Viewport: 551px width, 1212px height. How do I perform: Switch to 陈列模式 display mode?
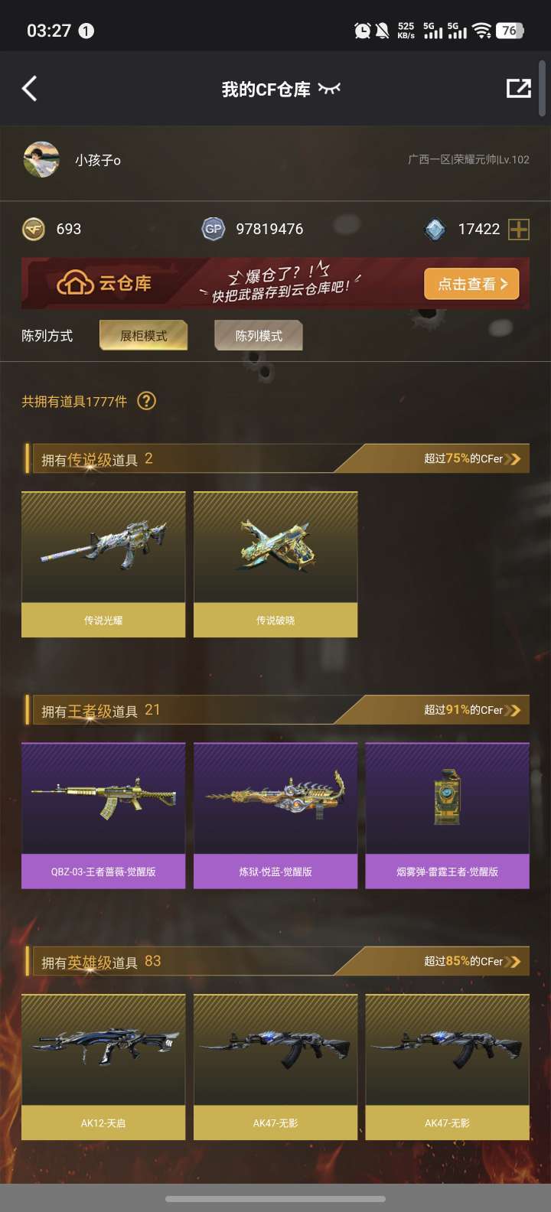tap(259, 335)
